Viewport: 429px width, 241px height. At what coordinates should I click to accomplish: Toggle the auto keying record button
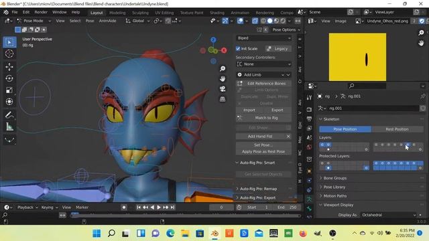[124, 208]
